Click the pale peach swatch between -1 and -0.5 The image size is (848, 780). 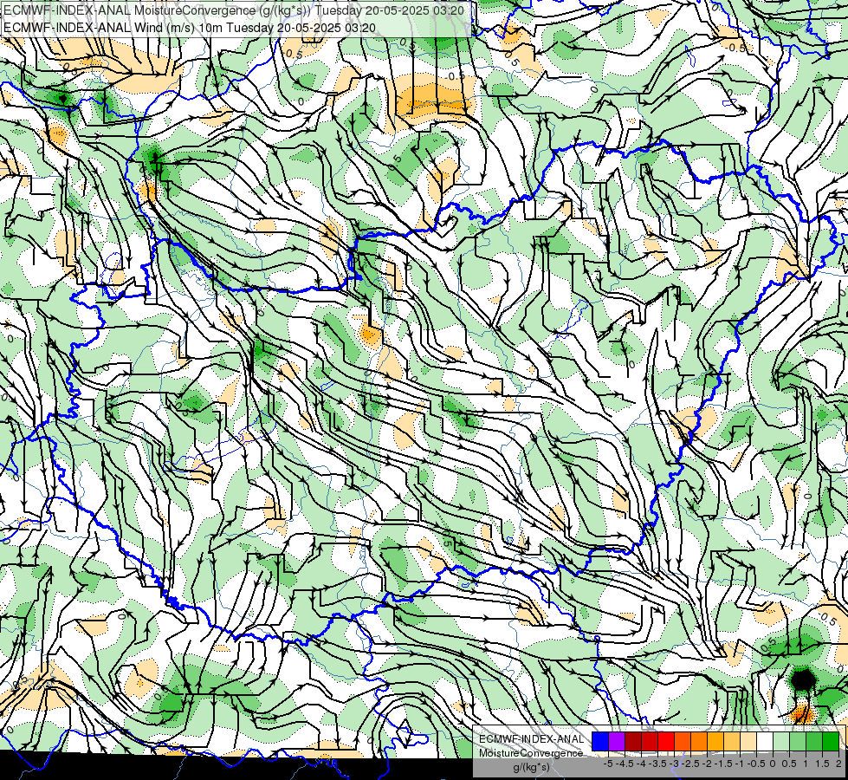click(748, 742)
